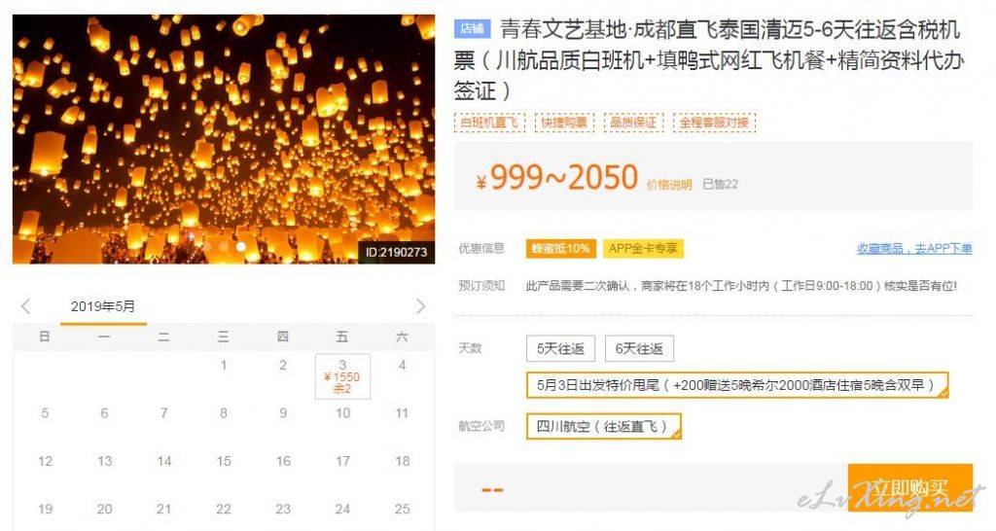
Task: Toggle the 四川航空（往返直飞）airline option
Action: [x=603, y=426]
